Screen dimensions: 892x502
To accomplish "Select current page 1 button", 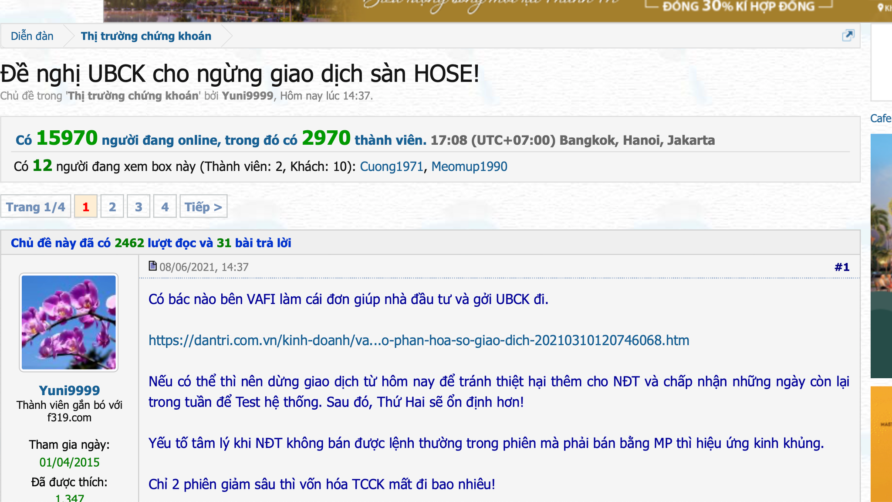I will click(86, 207).
